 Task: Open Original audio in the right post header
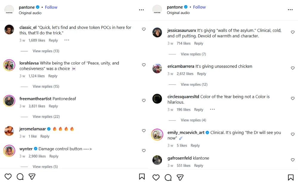tap(178, 13)
